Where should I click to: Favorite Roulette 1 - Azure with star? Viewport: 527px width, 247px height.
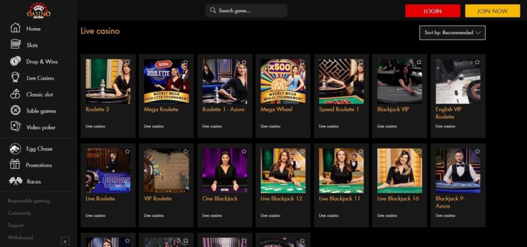[244, 62]
